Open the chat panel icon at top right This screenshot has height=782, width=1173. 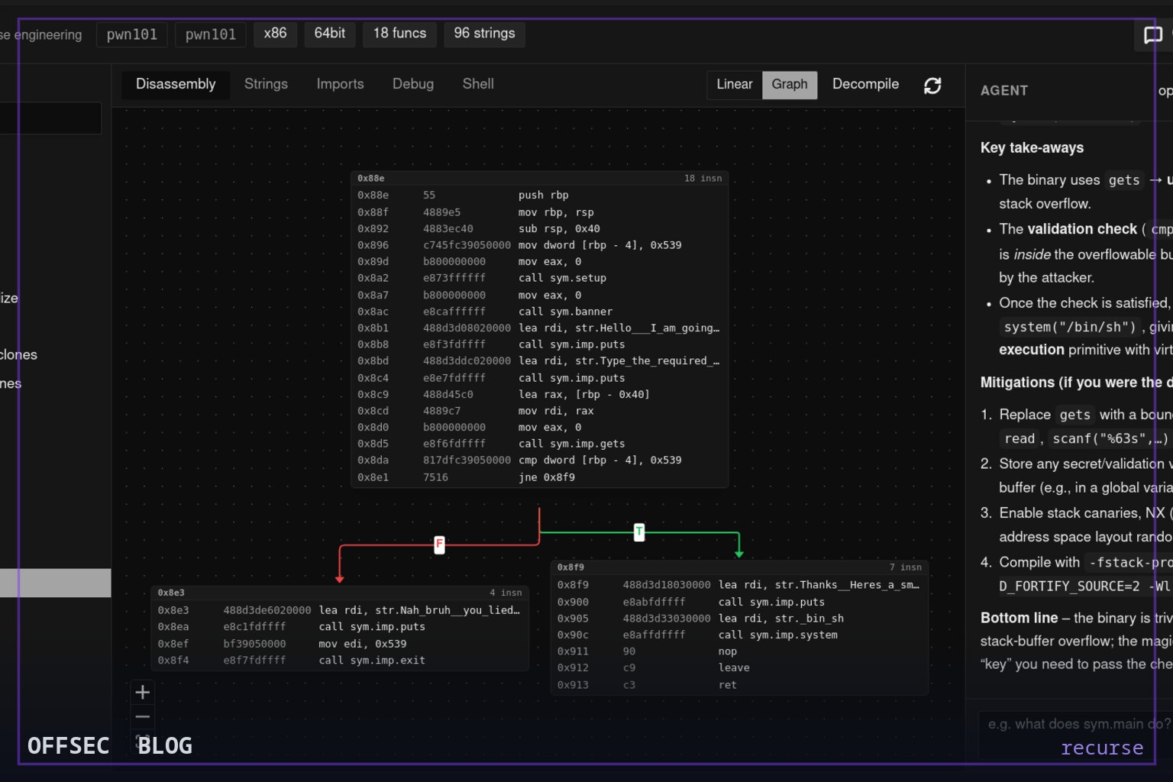point(1152,35)
